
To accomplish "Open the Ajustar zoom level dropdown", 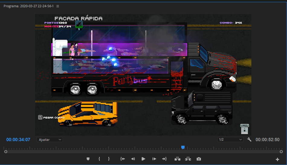I will [x=50, y=140].
